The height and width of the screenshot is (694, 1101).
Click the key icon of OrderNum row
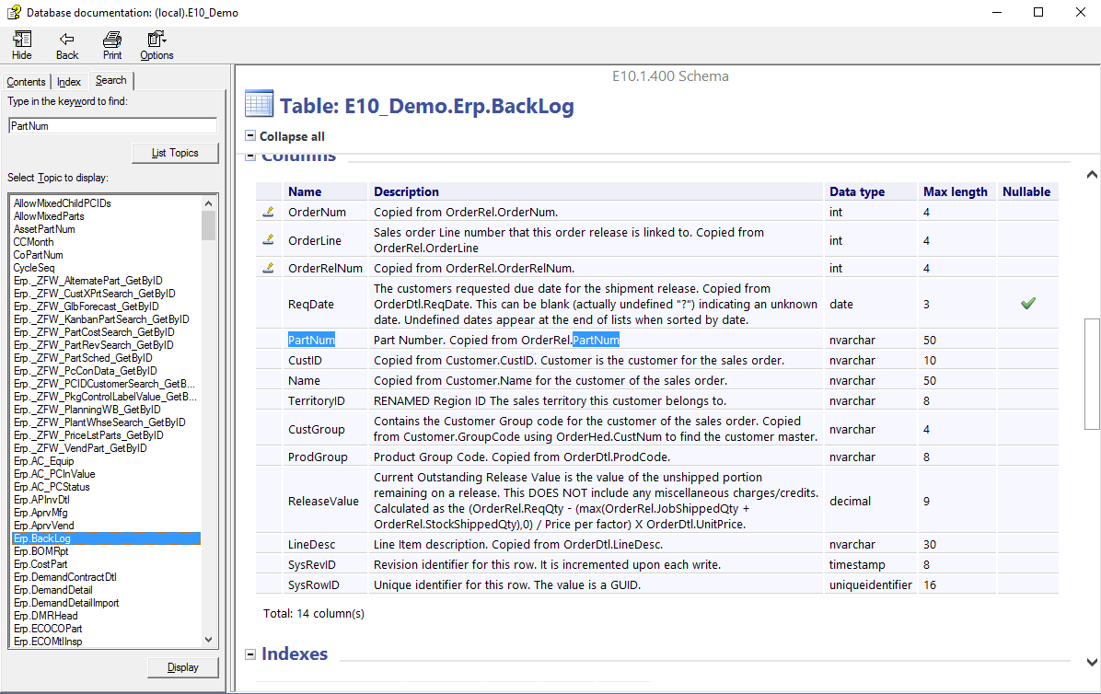click(x=268, y=211)
